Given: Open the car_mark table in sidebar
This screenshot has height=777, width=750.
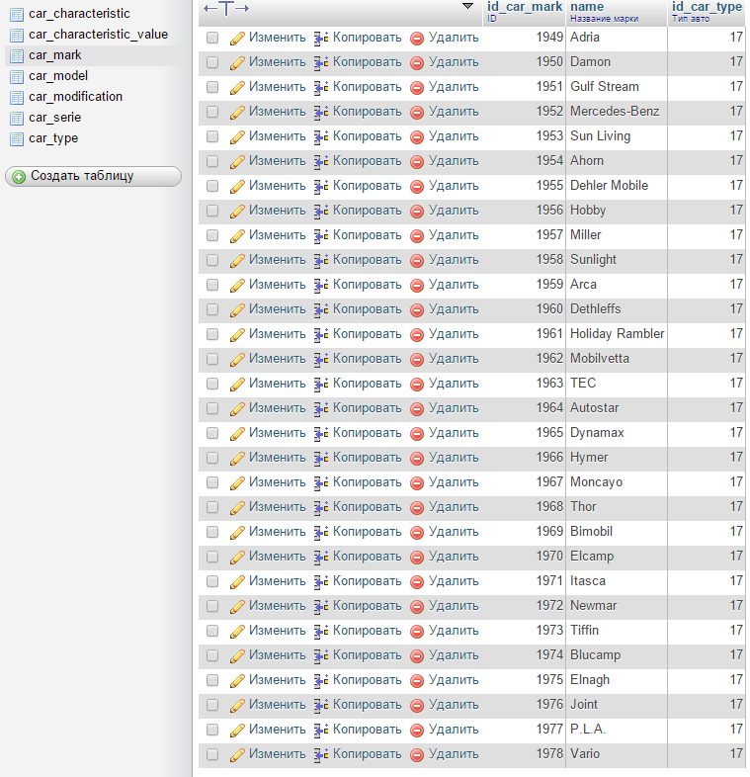Looking at the screenshot, I should tap(55, 55).
